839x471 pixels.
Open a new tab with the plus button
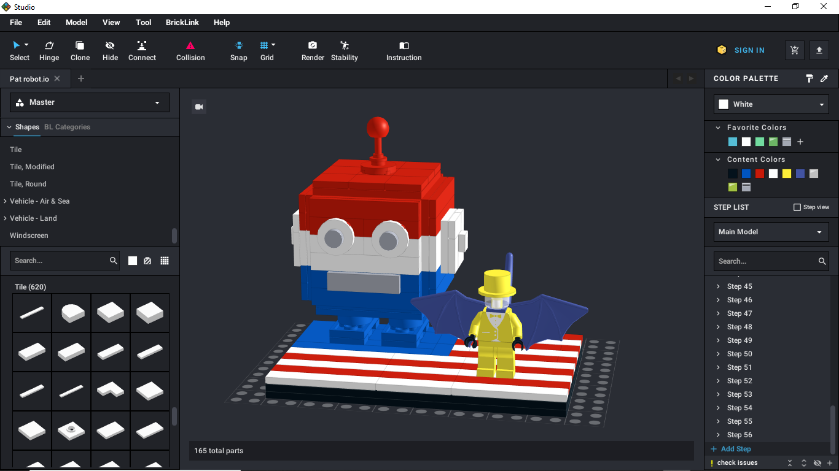coord(81,78)
